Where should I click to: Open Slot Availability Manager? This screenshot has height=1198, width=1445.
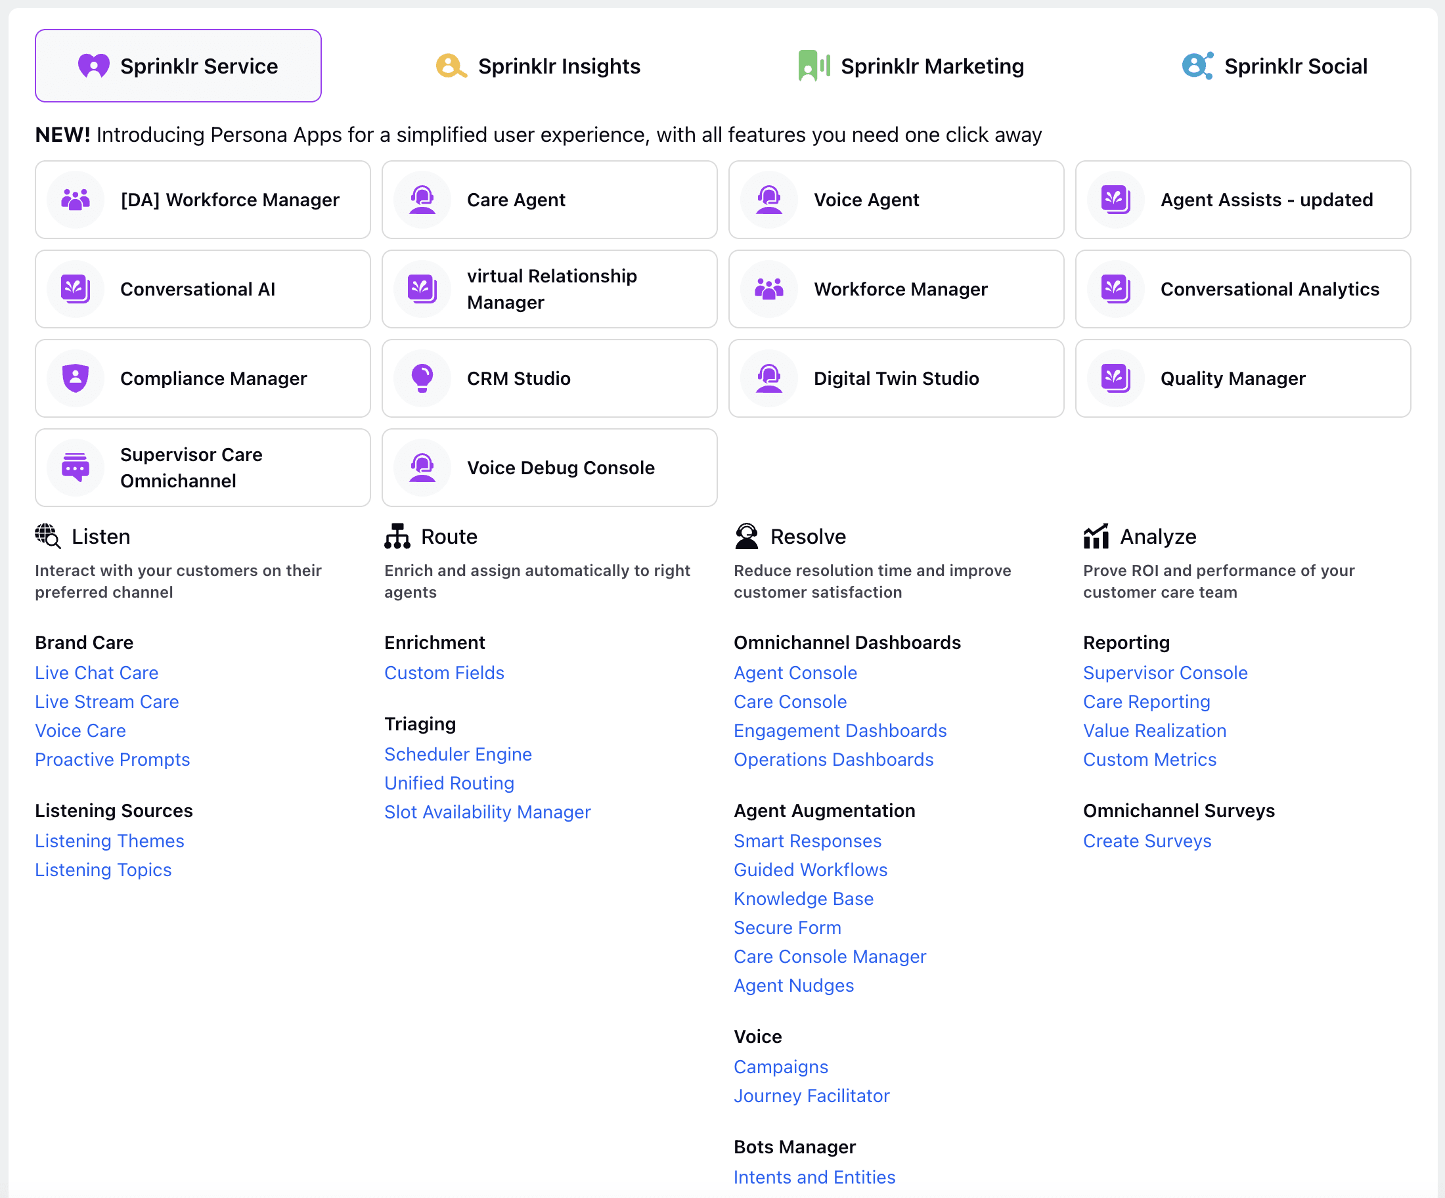488,812
